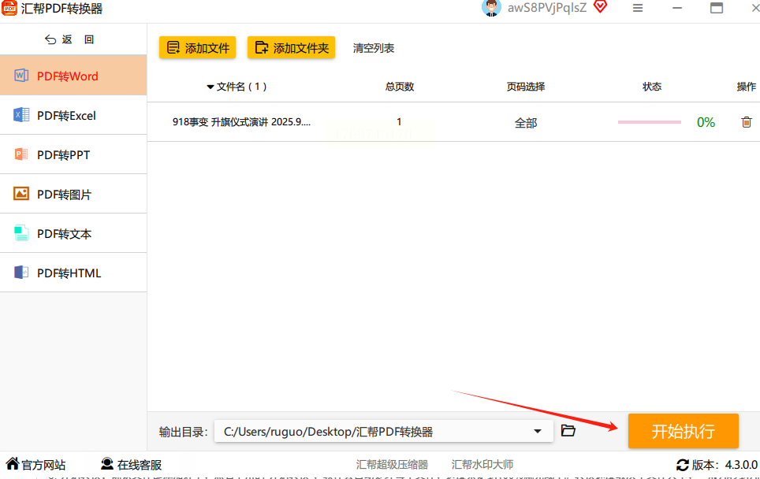Click the pink conversion progress bar
The height and width of the screenshot is (479, 760).
pos(649,122)
